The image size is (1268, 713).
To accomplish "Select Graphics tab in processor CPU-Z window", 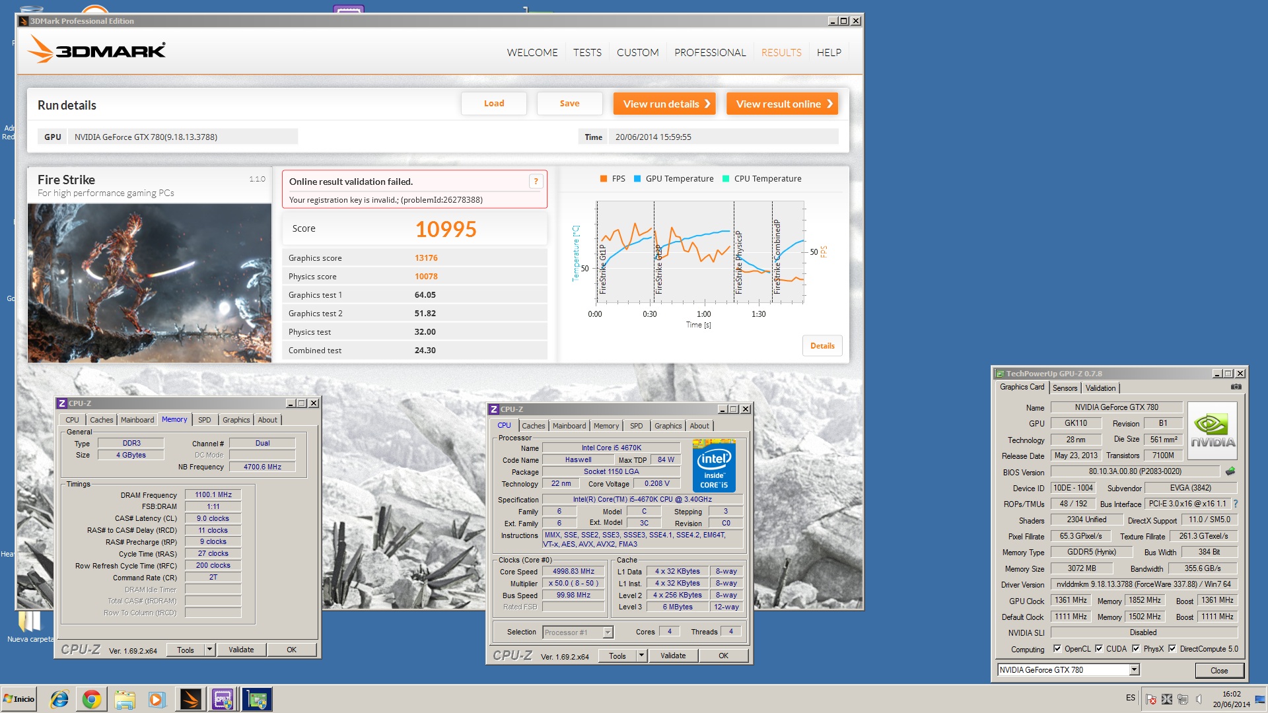I will point(668,426).
